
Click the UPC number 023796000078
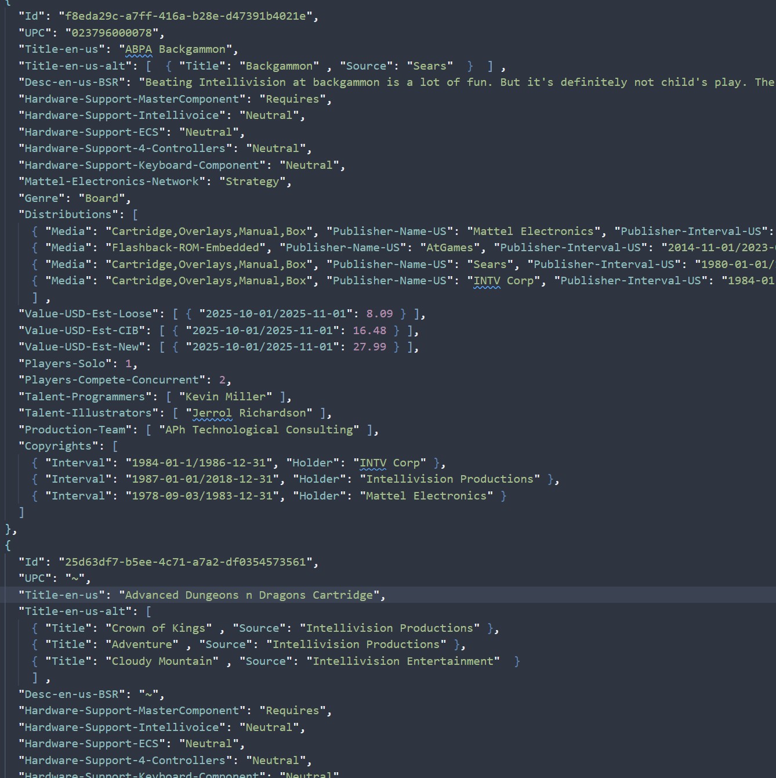point(114,33)
